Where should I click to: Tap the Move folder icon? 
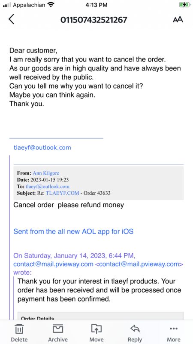point(96,329)
